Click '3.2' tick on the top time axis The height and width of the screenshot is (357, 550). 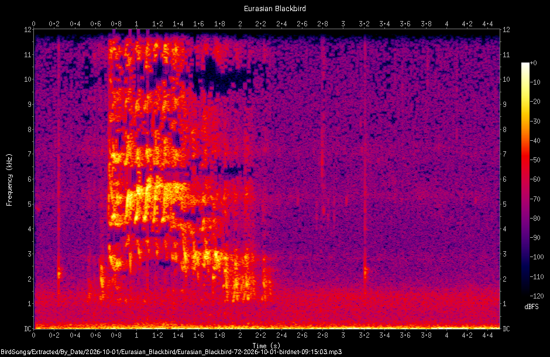click(x=364, y=24)
